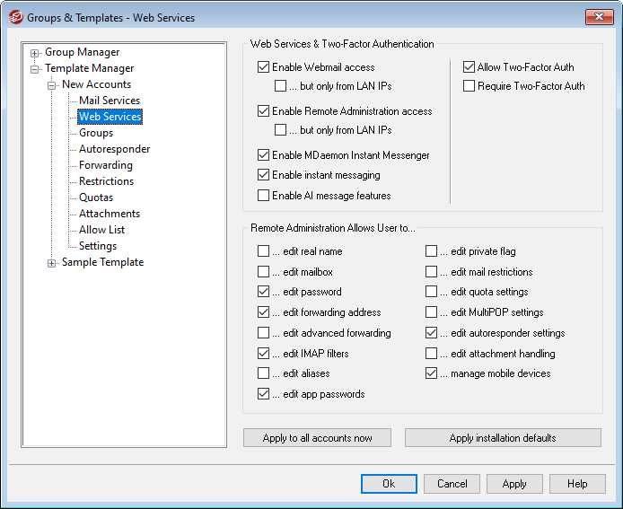Check the edit quota settings box
The width and height of the screenshot is (623, 509).
tap(431, 293)
